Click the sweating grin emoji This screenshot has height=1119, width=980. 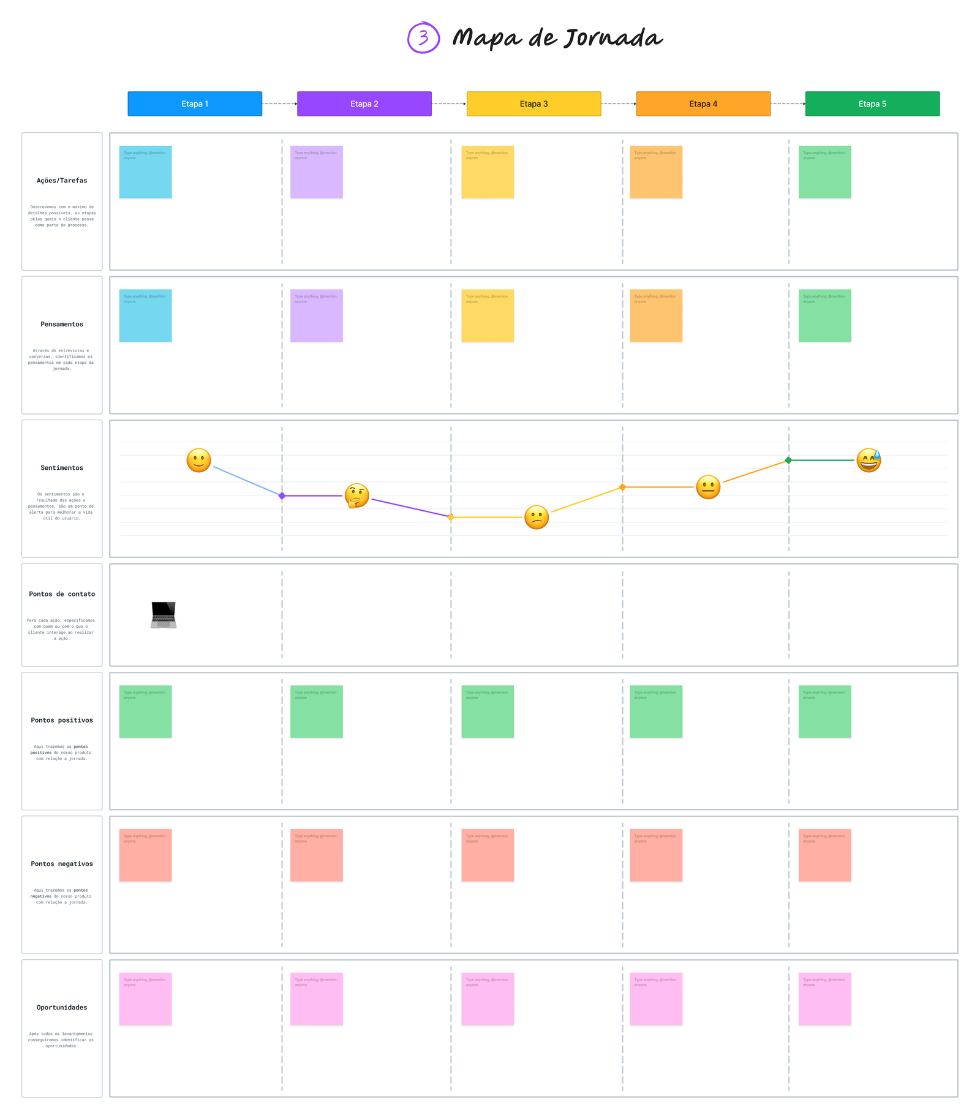point(869,461)
